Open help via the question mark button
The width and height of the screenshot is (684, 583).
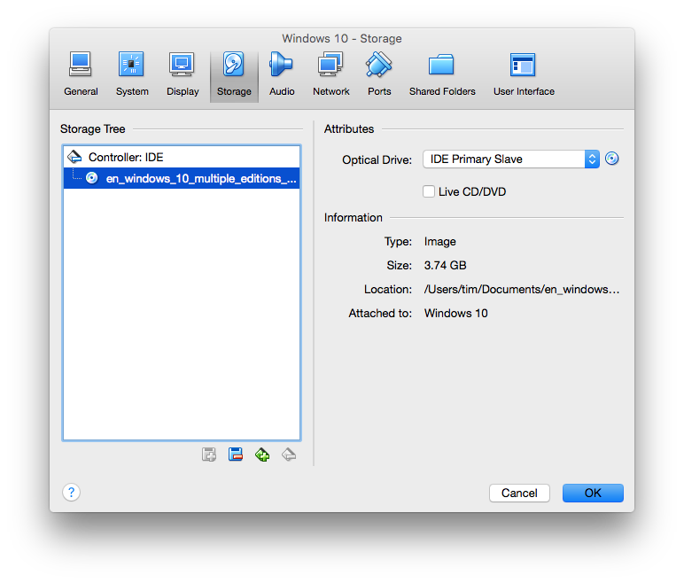[x=72, y=493]
